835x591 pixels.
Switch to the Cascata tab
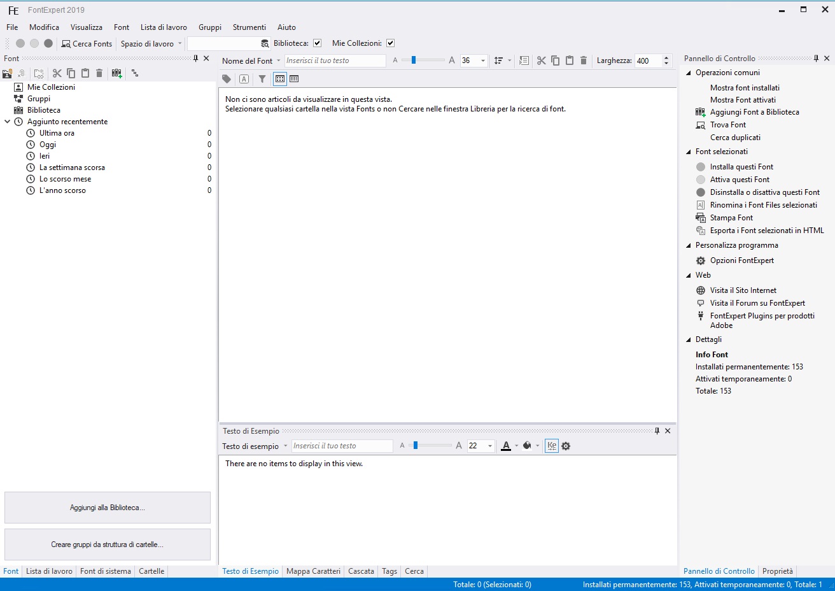pyautogui.click(x=361, y=571)
